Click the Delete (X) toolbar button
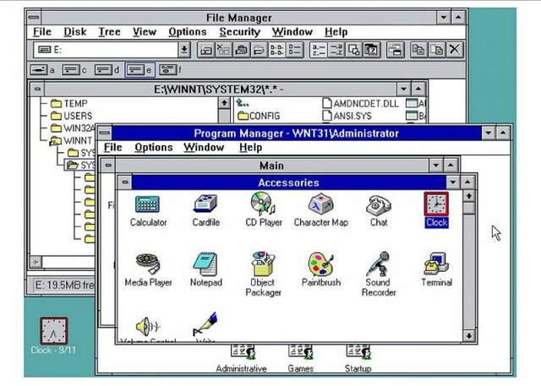 pyautogui.click(x=455, y=50)
